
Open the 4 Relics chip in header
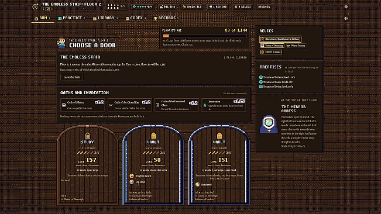(x=242, y=7)
